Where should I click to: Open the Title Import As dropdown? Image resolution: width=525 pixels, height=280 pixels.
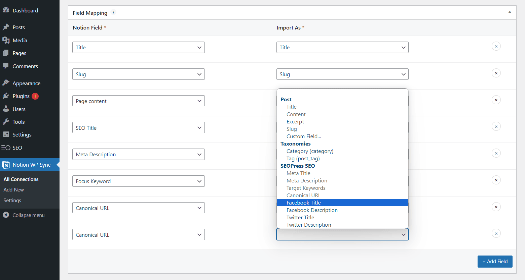pos(342,47)
